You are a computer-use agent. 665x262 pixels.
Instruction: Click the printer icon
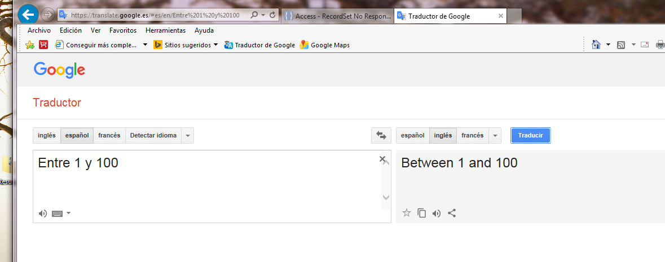point(660,45)
